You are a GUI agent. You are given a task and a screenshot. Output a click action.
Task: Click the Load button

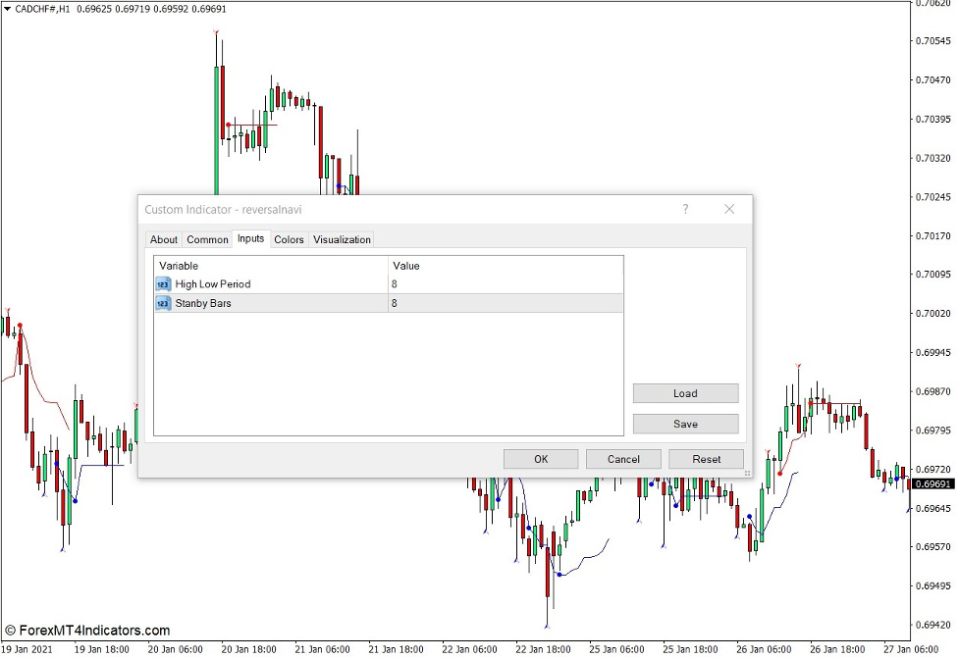pos(685,393)
